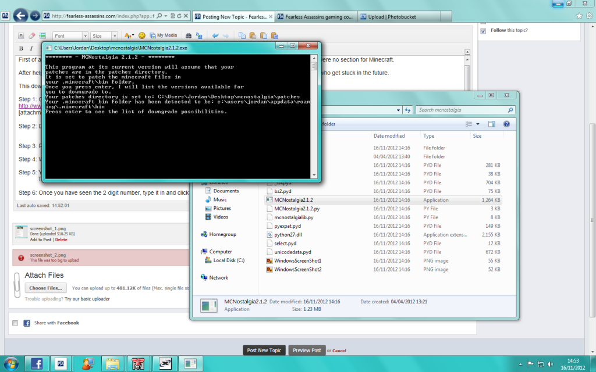Enable the Share with Facebook checkbox
596x372 pixels.
pos(15,323)
